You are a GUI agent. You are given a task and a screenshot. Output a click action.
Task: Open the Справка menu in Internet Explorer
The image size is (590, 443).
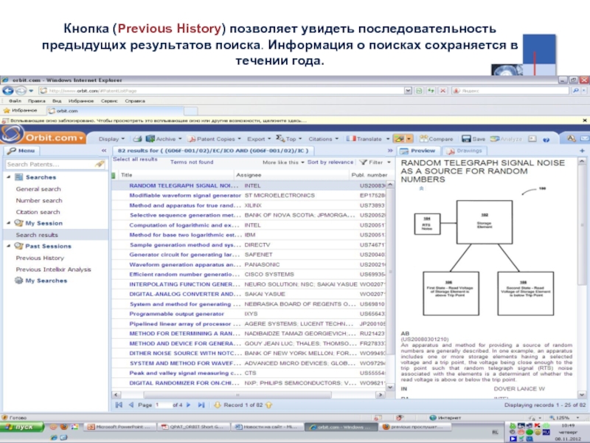[x=135, y=101]
